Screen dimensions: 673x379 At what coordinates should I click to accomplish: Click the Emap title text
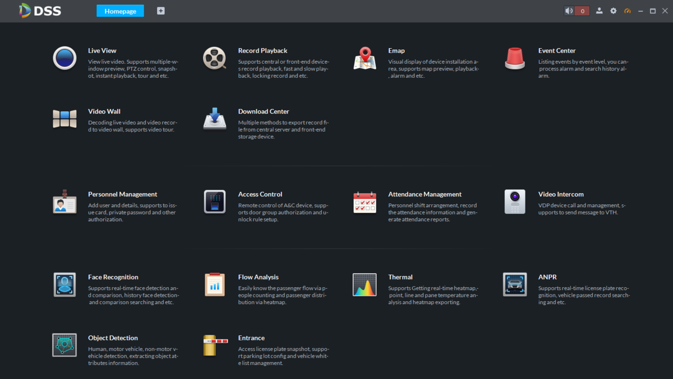tap(397, 50)
